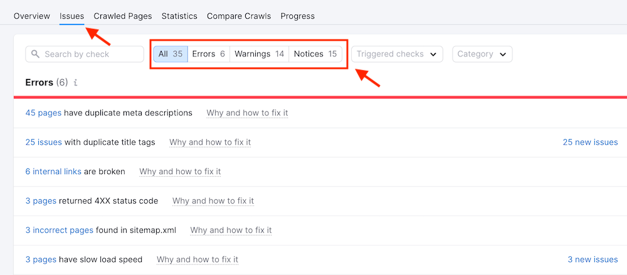This screenshot has width=627, height=275.
Task: Open the Triggered checks dropdown
Action: [398, 54]
